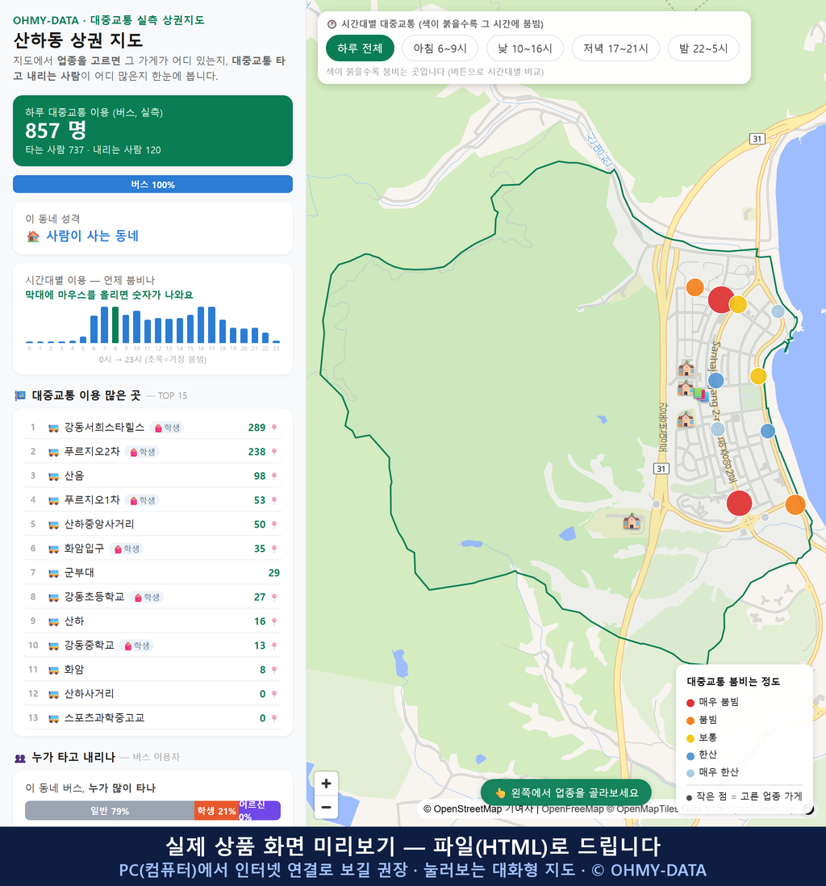This screenshot has width=826, height=886.
Task: Click the 학생 tag in the 강동서희스타힐스 row
Action: (x=167, y=428)
